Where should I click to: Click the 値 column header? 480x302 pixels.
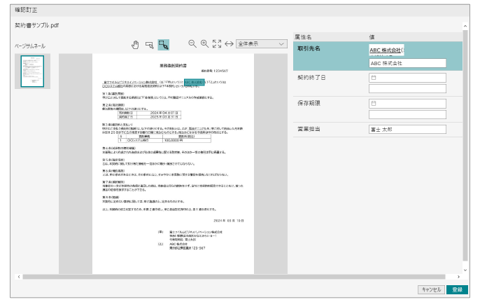pos(372,37)
